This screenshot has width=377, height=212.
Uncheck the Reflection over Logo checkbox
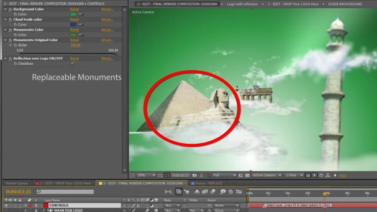72,64
